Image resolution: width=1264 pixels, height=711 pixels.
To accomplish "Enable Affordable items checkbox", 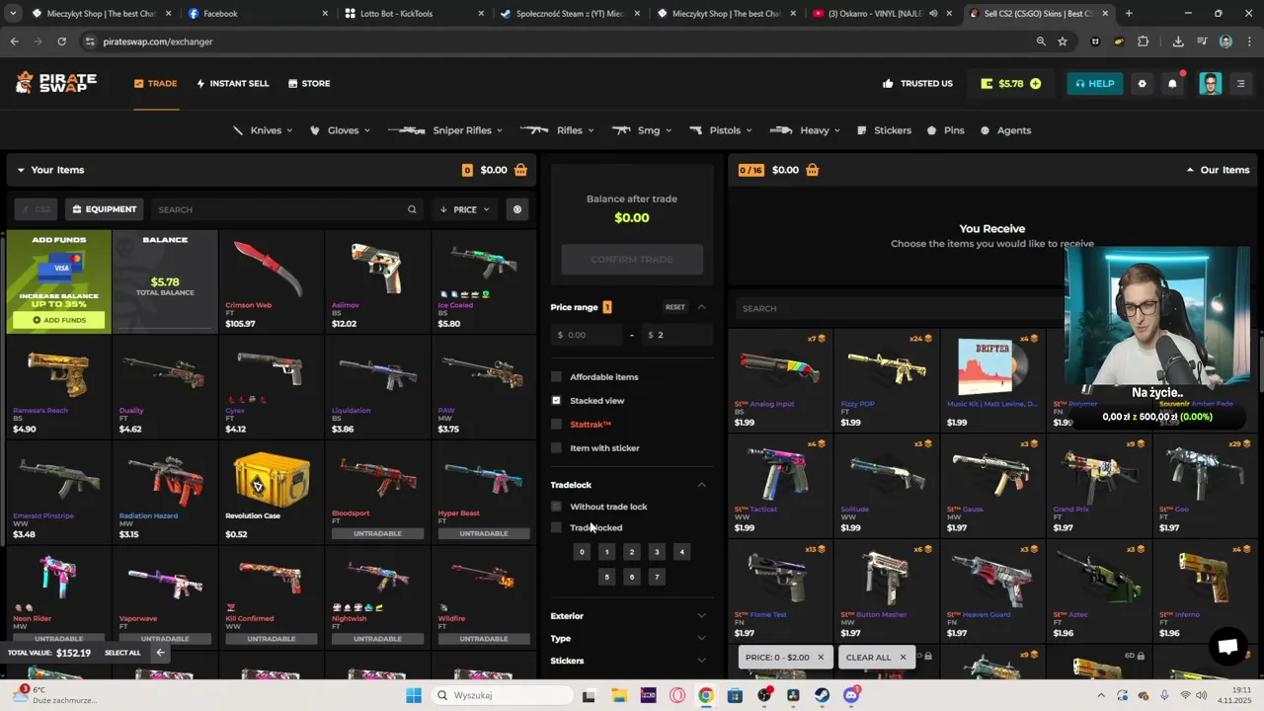I will (x=556, y=377).
